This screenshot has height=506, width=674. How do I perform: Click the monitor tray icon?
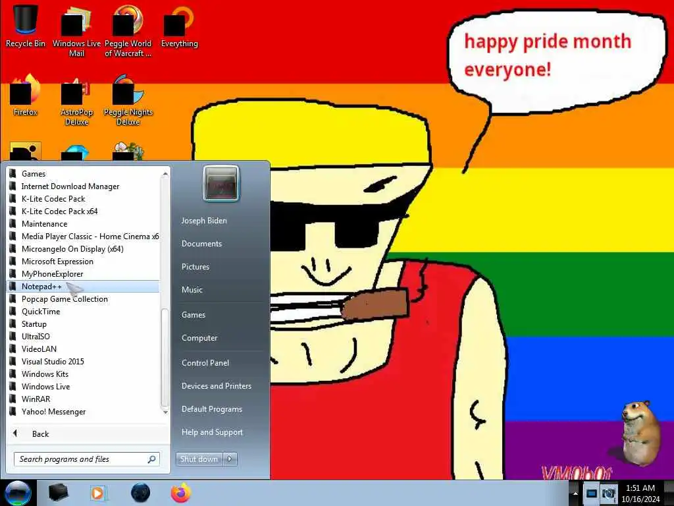point(591,493)
